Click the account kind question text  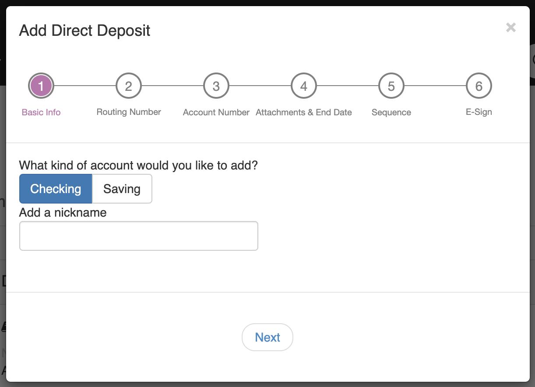(x=138, y=166)
